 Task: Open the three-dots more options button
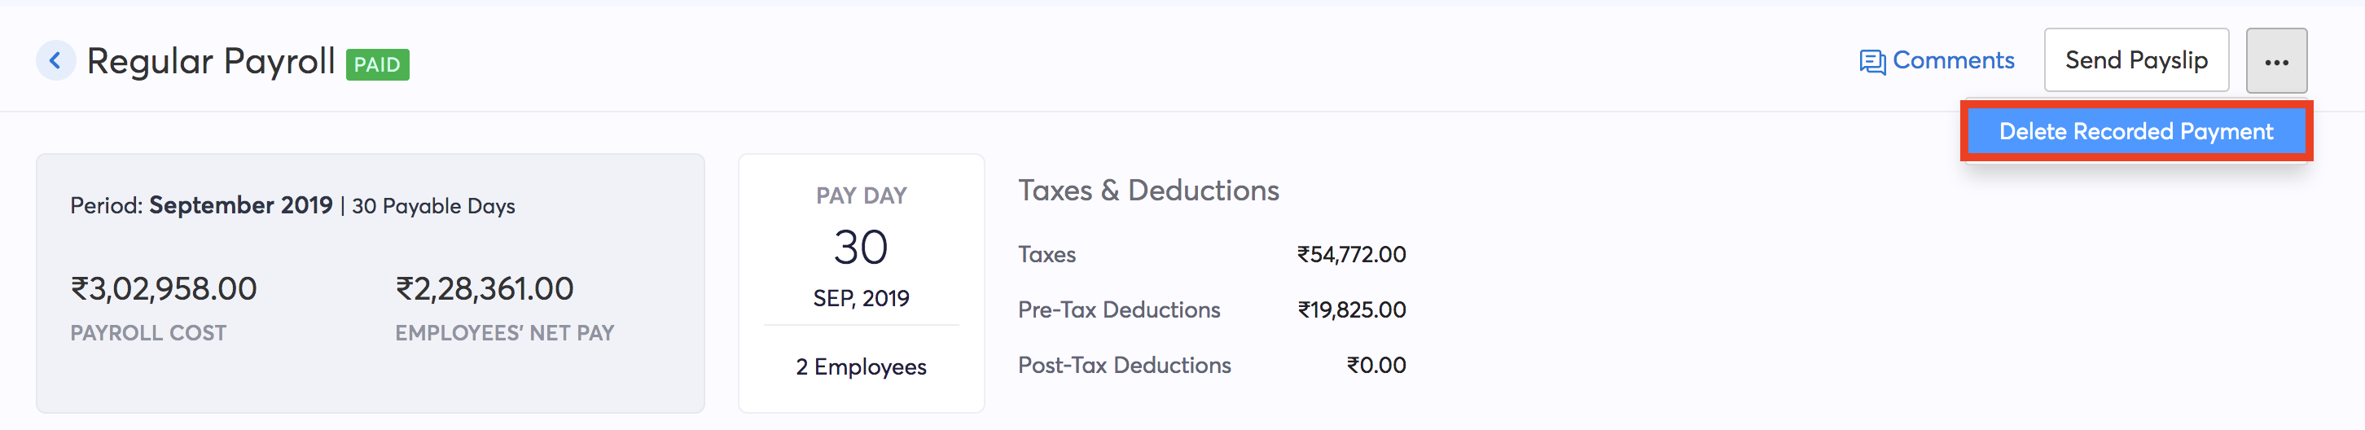[2276, 62]
